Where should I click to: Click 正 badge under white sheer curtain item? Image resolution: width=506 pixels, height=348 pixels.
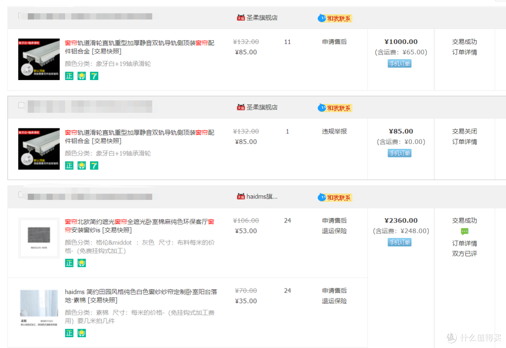point(69,333)
